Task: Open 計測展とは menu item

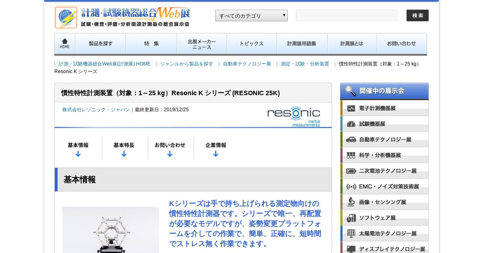Action: click(352, 43)
